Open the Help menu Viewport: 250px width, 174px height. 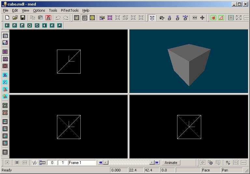coord(86,10)
